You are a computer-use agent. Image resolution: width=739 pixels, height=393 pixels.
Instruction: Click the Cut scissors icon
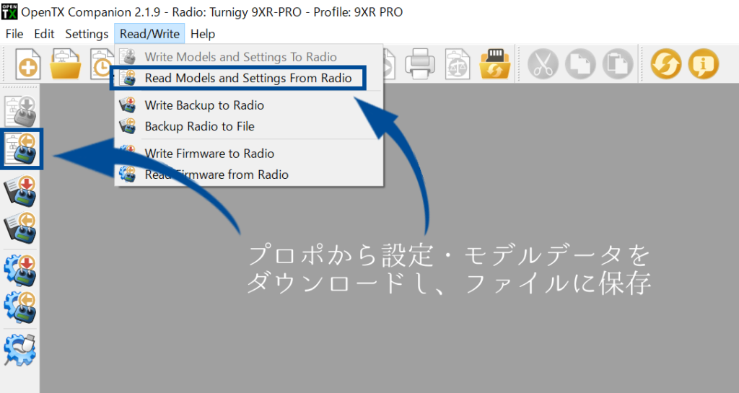(x=543, y=63)
